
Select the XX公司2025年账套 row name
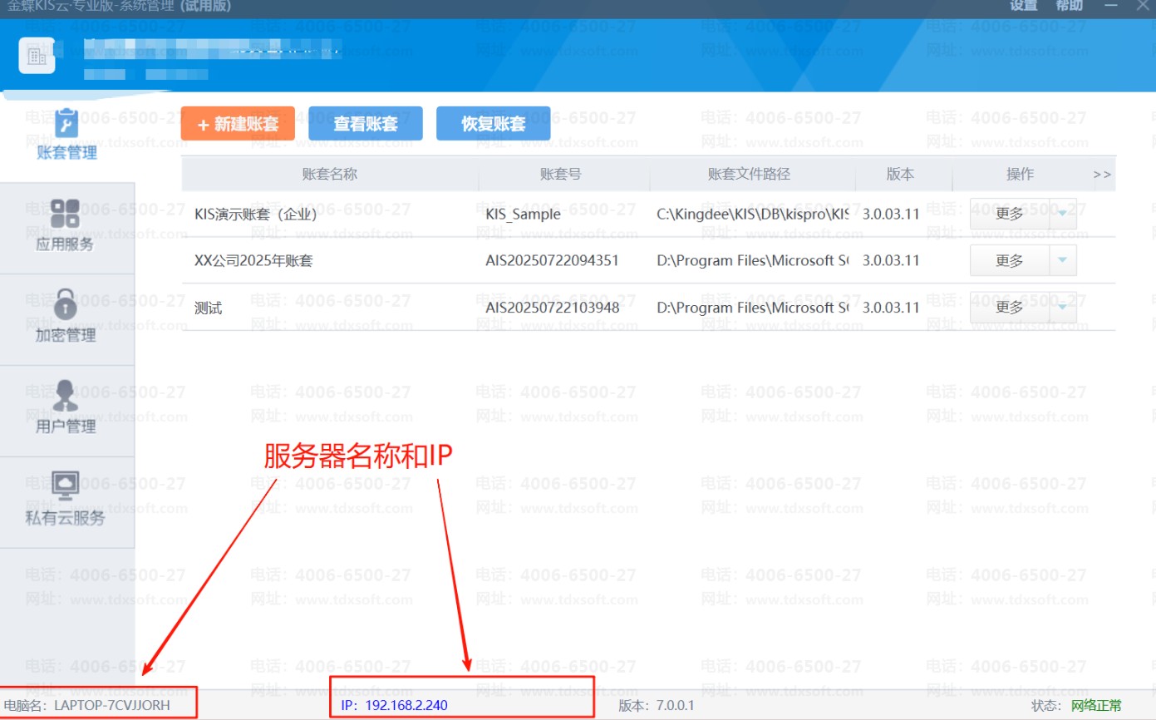253,261
